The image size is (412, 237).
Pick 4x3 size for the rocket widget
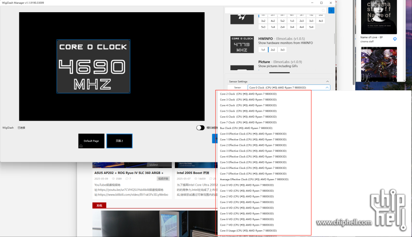(x=320, y=21)
